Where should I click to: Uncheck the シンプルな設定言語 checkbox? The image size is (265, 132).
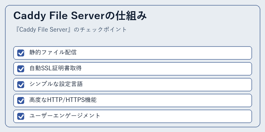[21, 84]
